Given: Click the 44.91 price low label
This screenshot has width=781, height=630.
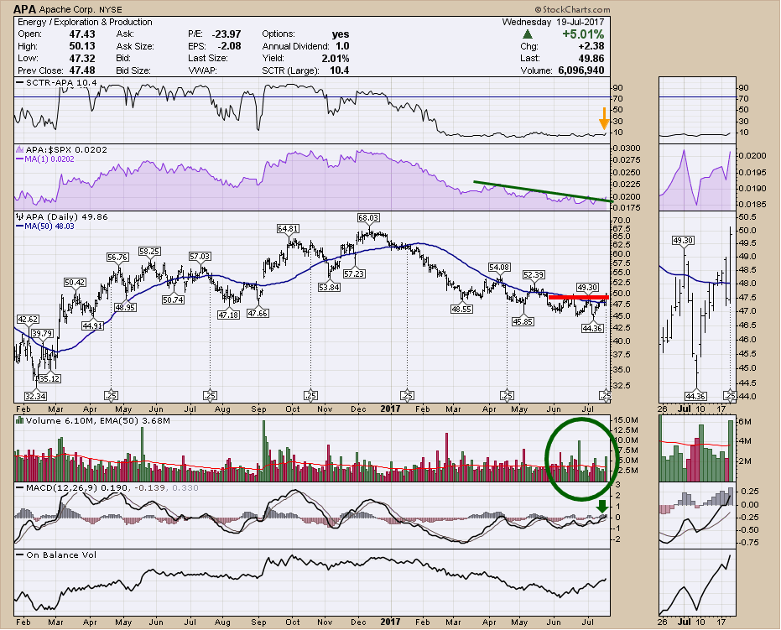Looking at the screenshot, I should (x=92, y=325).
